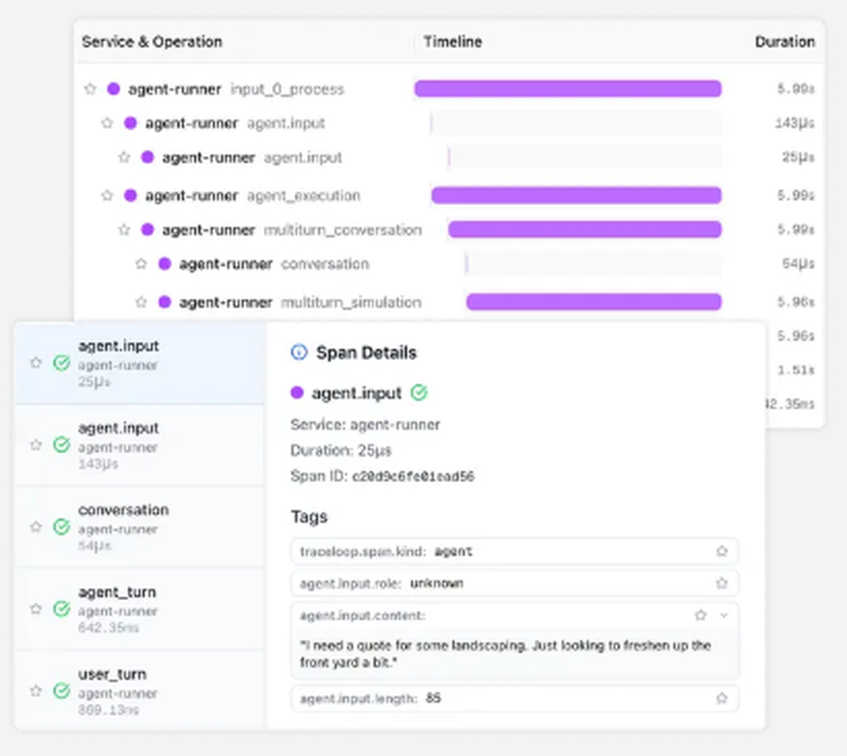Click the purple span dot on multiturn_simulation row

163,302
